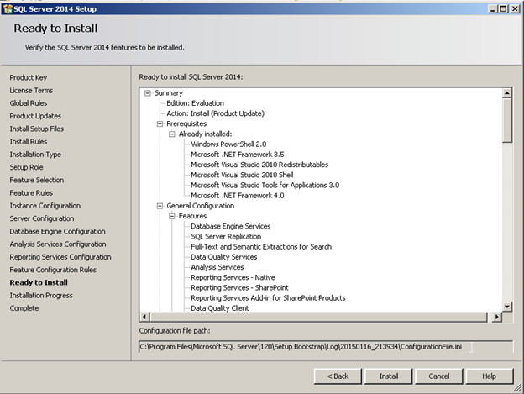Select SQL Server Replication feature
This screenshot has width=524, height=394.
coord(226,237)
